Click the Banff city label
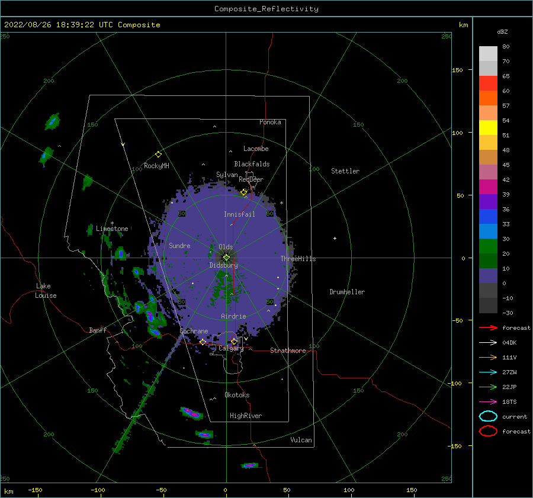Viewport: 533px width, 498px height. click(98, 330)
